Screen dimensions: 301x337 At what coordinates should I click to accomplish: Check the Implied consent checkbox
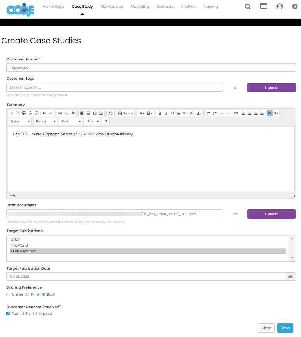click(34, 313)
